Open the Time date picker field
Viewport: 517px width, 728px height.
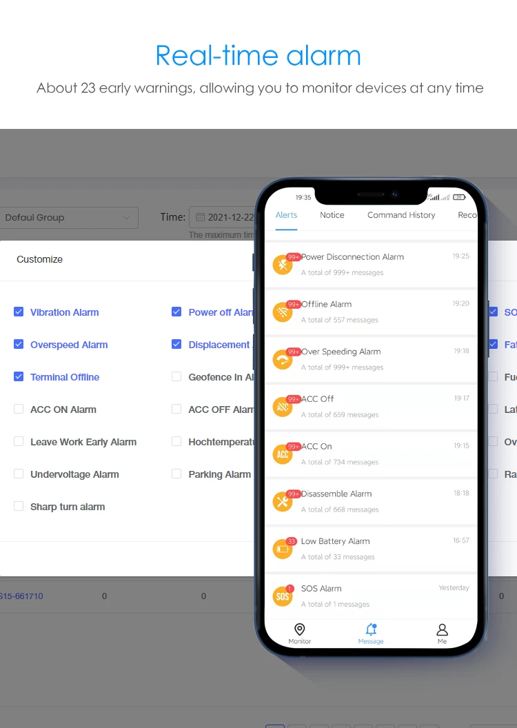(x=223, y=217)
